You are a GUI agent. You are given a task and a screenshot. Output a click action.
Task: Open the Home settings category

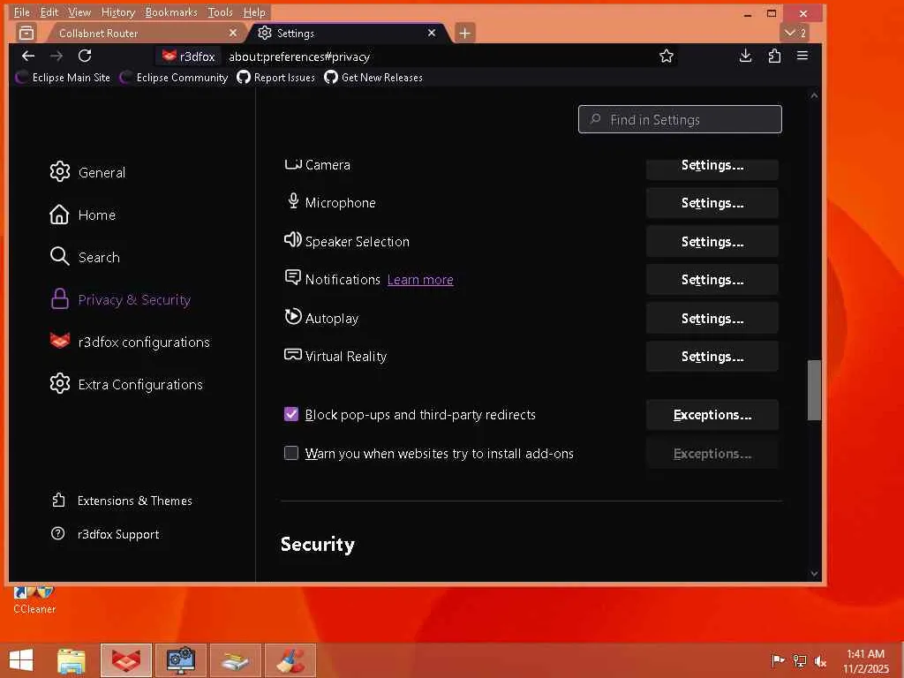point(82,215)
